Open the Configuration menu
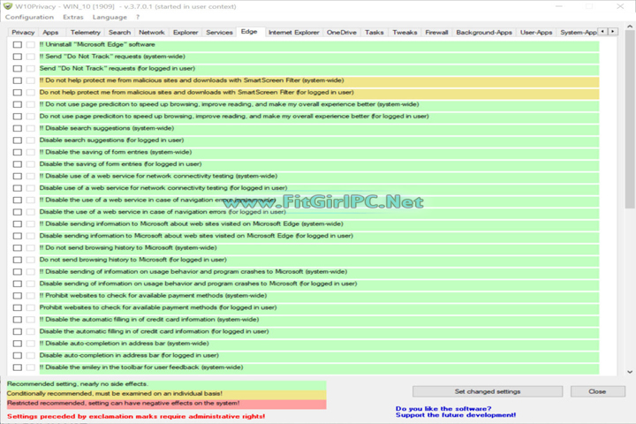Screen dimensions: 636x424 pos(29,17)
